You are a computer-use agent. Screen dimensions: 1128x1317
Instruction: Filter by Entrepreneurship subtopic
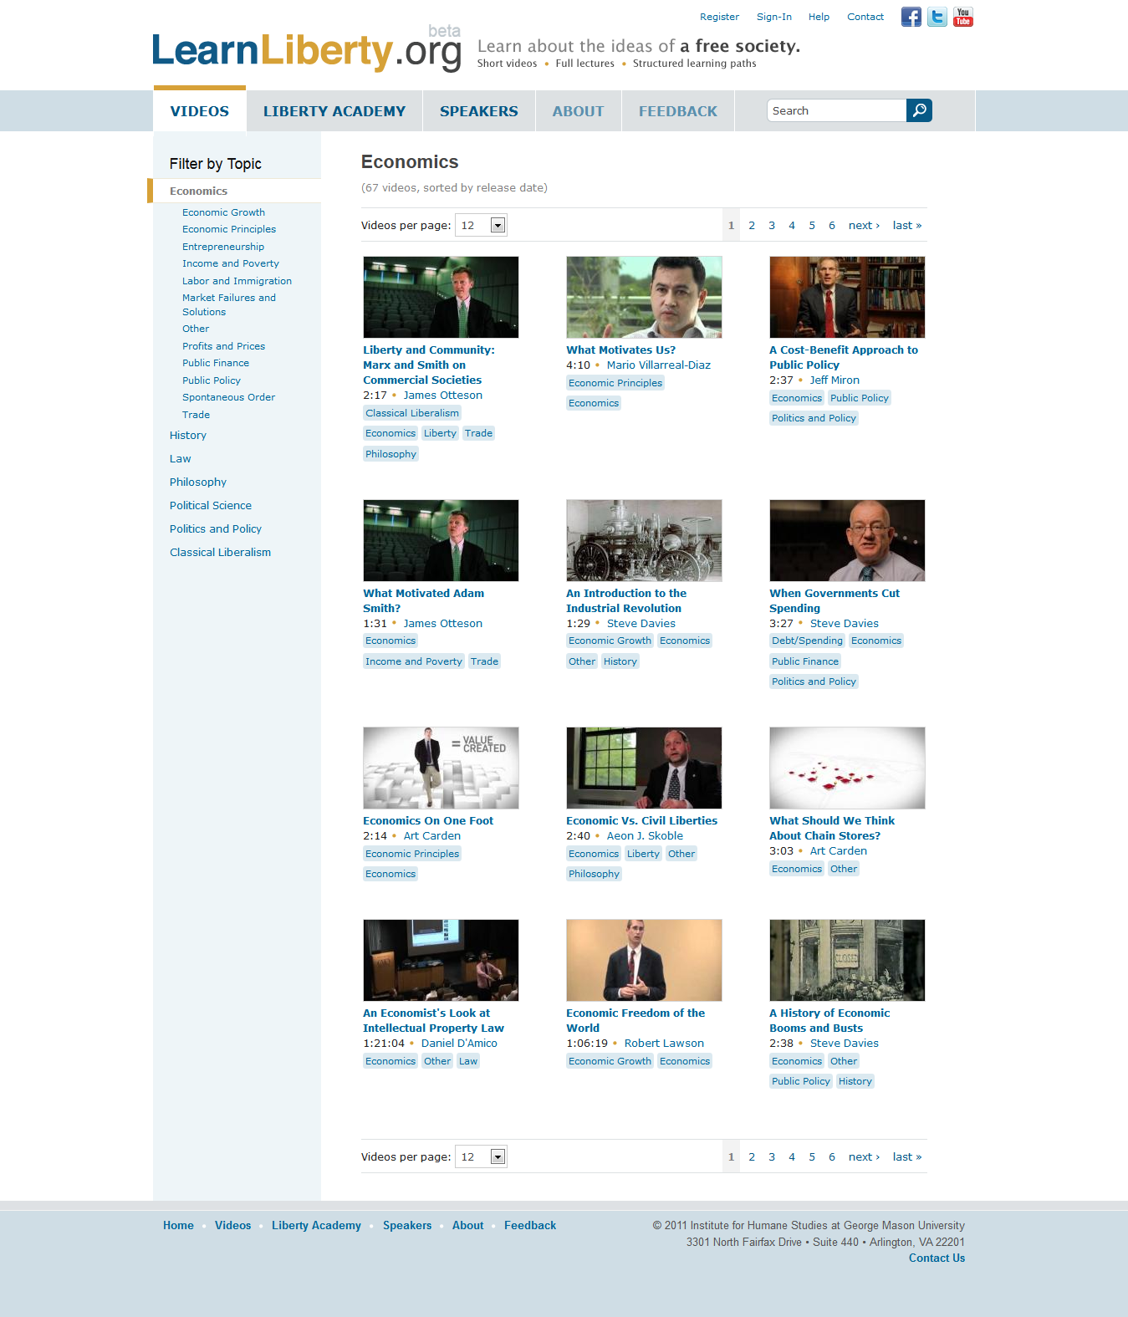click(x=223, y=247)
